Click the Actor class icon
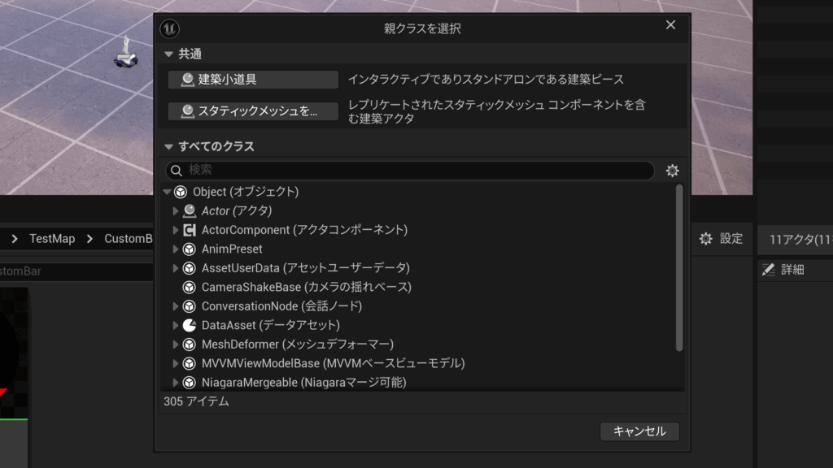Screen dimensions: 833x468 [x=189, y=210]
